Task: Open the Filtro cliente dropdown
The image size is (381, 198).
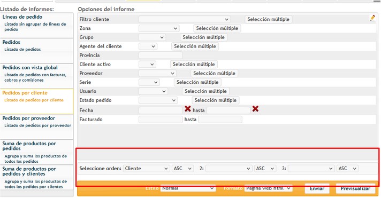Action: pyautogui.click(x=185, y=19)
